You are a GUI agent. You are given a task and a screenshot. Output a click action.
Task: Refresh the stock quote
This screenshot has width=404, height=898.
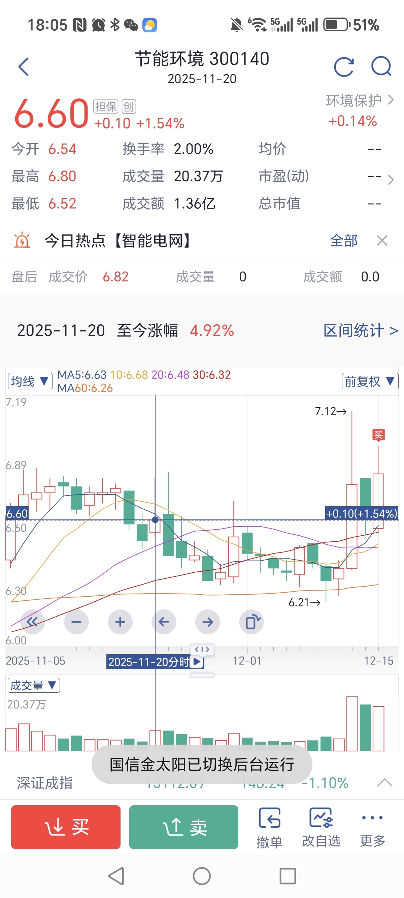point(344,67)
